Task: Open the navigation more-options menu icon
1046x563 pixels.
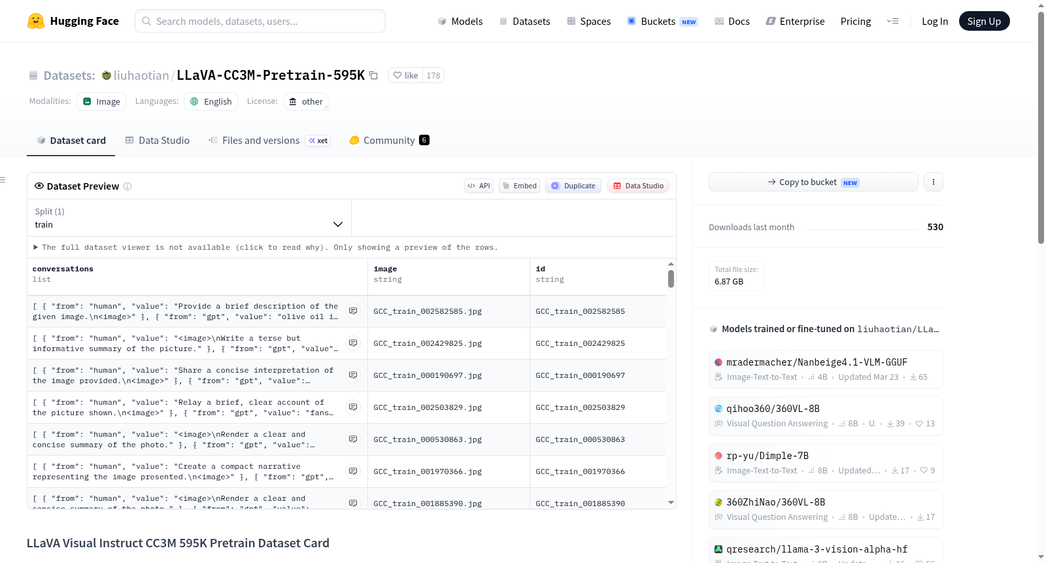Action: click(x=892, y=21)
